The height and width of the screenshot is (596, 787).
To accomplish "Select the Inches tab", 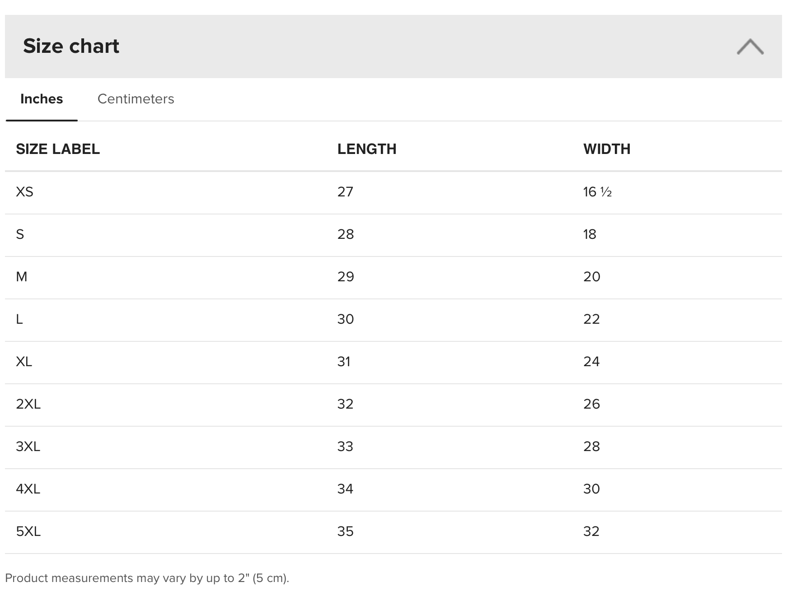I will tap(42, 99).
